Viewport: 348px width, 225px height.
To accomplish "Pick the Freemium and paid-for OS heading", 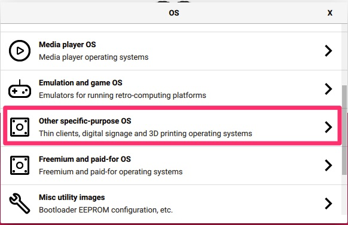I will pyautogui.click(x=85, y=159).
